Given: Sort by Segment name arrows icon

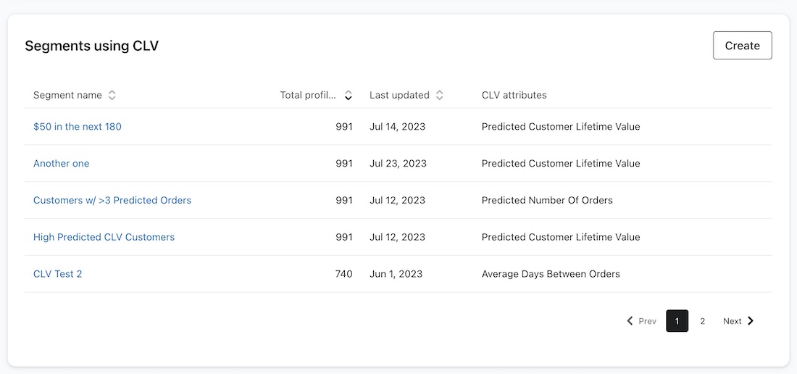Looking at the screenshot, I should pos(112,95).
